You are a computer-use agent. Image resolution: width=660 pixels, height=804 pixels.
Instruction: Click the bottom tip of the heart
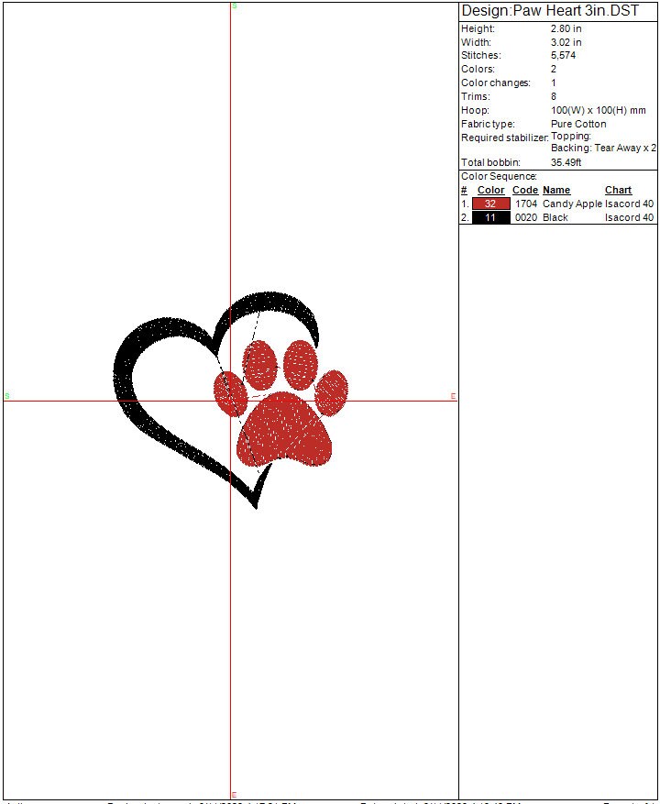(x=256, y=502)
